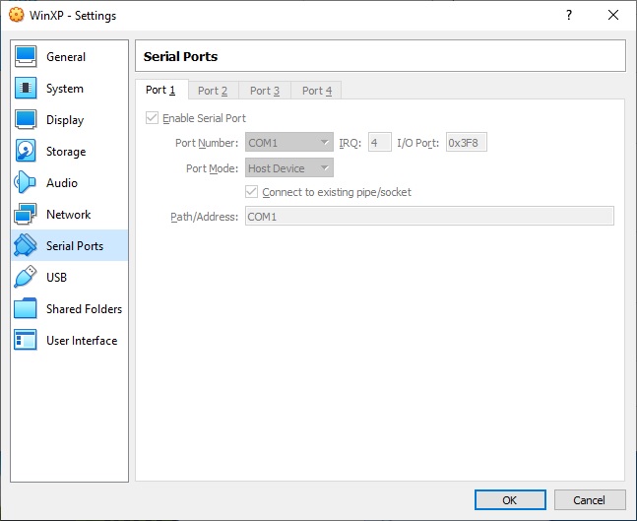Toggle Enable Serial Port checkbox
Viewport: 637px width, 521px height.
pyautogui.click(x=152, y=118)
